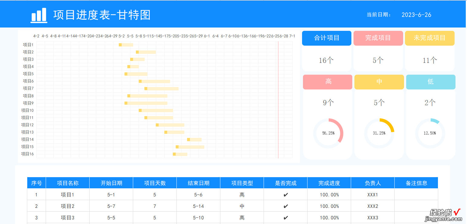Select the 16个 total projects value

tap(326, 60)
